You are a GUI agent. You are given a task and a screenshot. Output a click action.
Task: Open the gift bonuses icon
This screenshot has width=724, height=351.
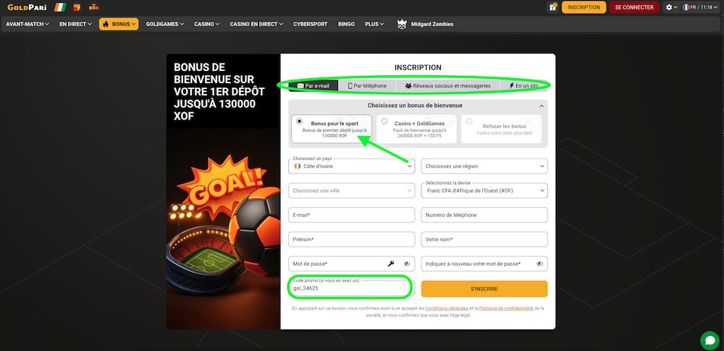point(552,7)
